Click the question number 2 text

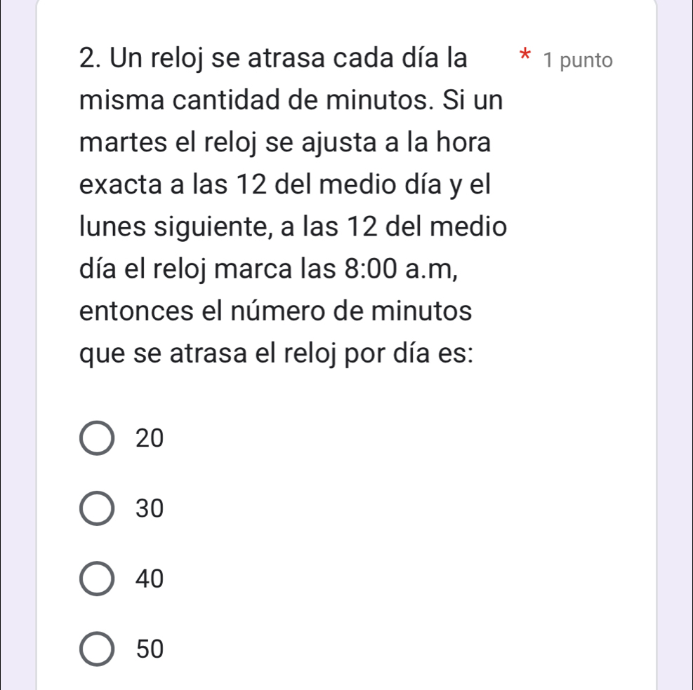(87, 59)
